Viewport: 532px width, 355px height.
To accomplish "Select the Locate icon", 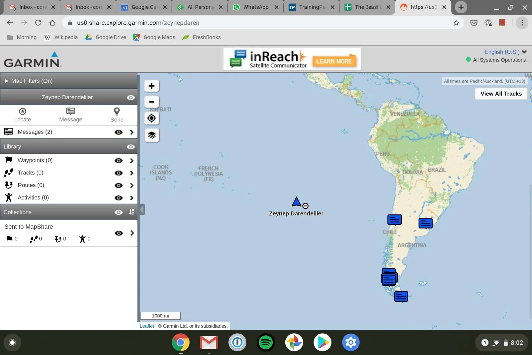I will 23,111.
